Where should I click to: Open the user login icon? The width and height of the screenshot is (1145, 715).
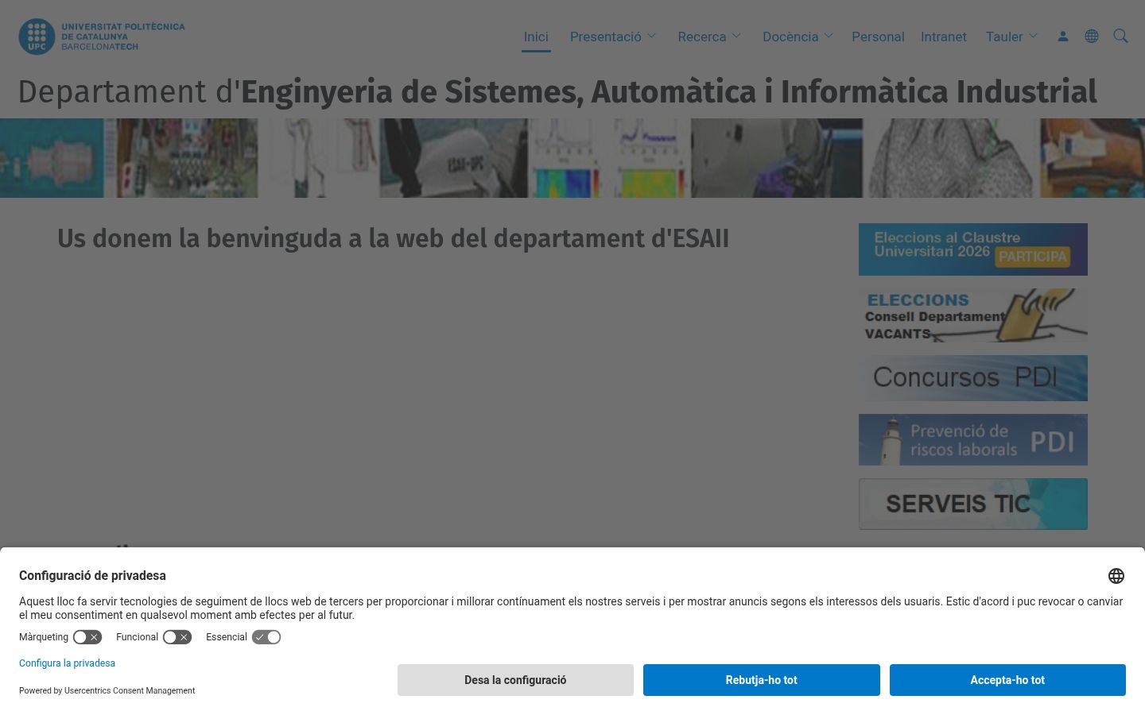(1063, 37)
